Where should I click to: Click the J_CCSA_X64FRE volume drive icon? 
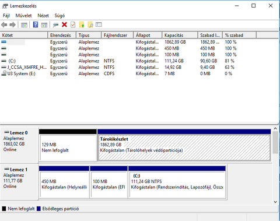point(3,67)
